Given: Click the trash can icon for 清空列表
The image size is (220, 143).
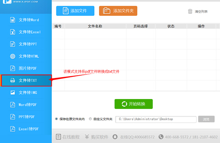Looking at the screenshot, I should [190, 11].
